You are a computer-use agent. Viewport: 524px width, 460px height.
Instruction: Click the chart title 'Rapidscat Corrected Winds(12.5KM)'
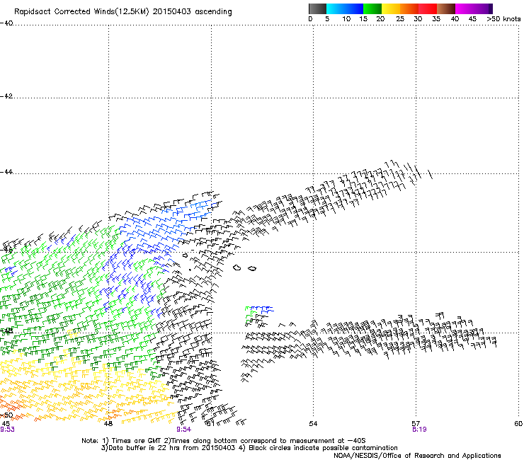81,12
